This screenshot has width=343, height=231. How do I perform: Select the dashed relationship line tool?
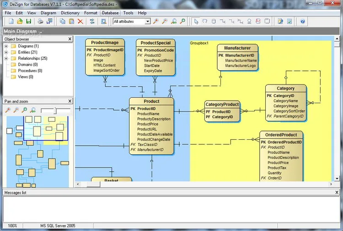[232, 21]
